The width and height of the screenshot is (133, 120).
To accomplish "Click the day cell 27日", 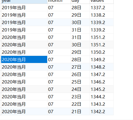I will pos(80,67).
